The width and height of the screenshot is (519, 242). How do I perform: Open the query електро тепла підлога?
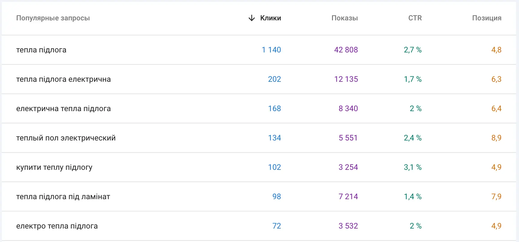[57, 226]
